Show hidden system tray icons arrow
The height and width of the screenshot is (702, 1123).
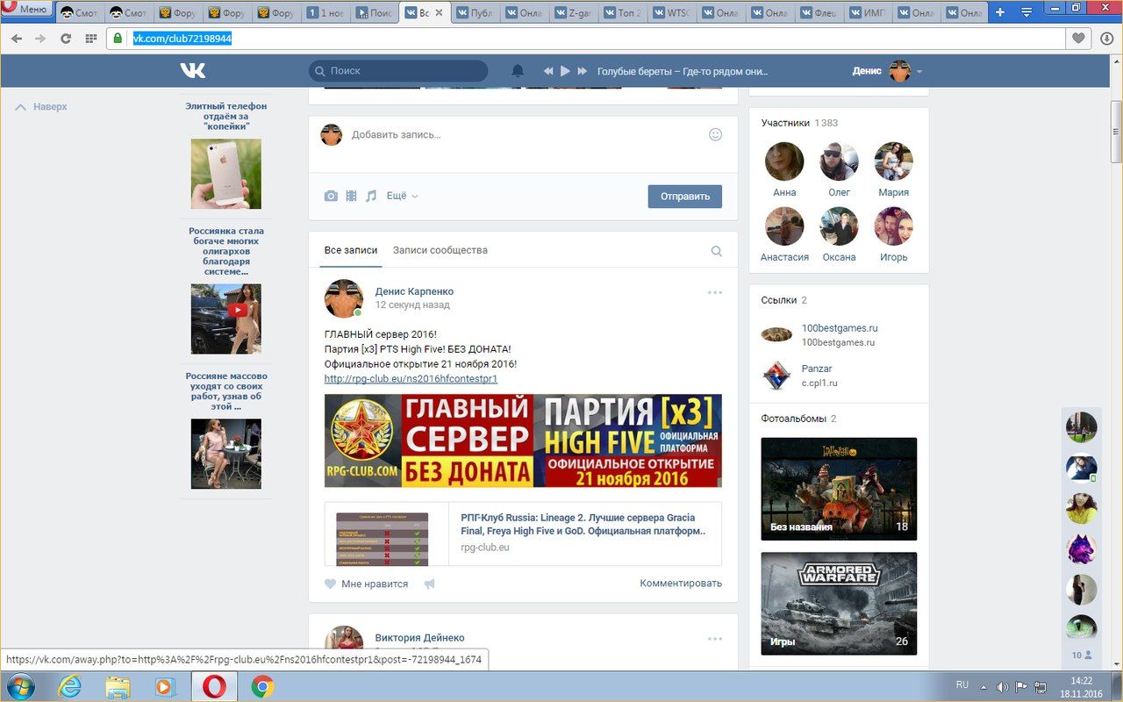(984, 686)
